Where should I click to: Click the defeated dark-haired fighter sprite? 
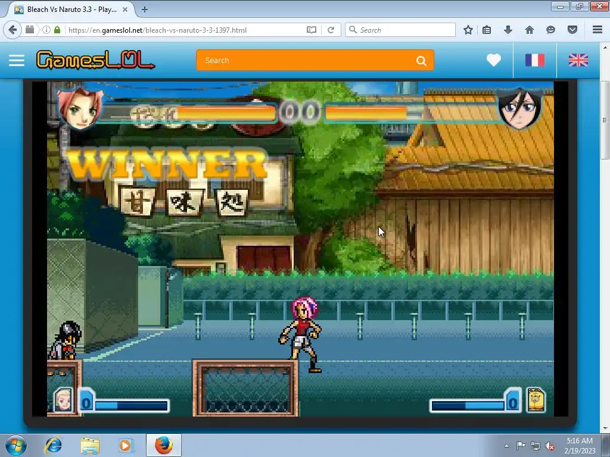(64, 340)
